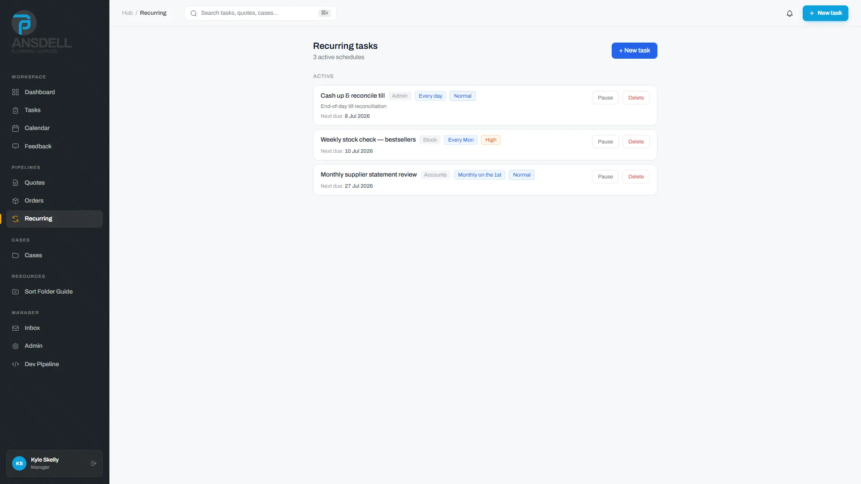
Task: Click the Every day frequency tag
Action: point(430,96)
